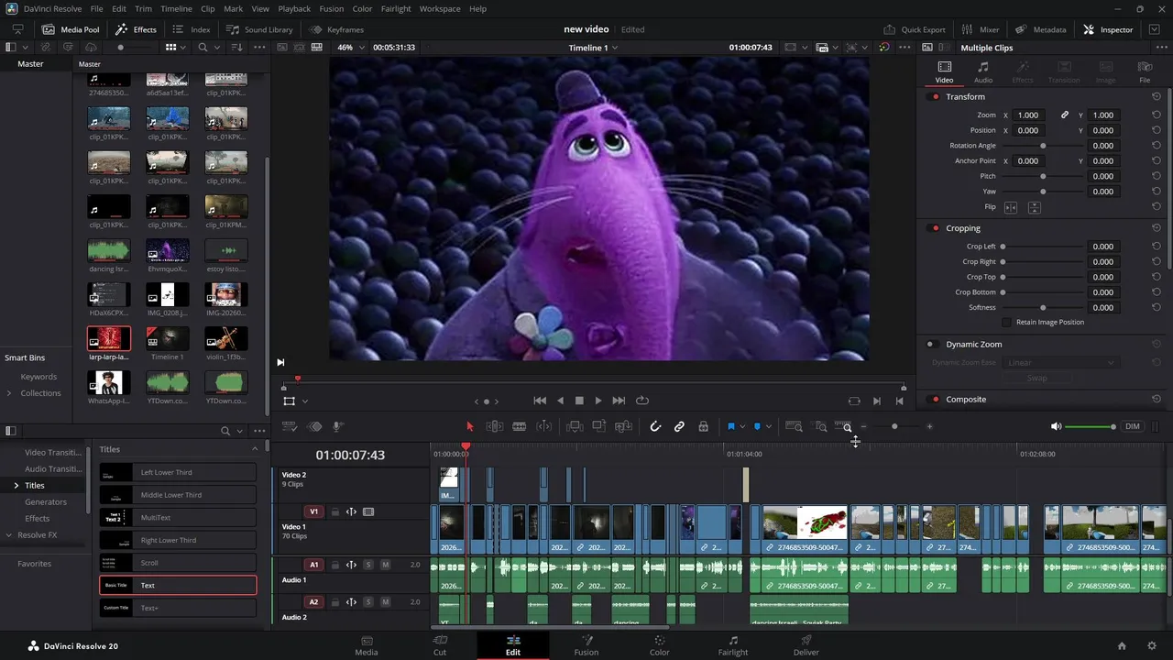Select the Trim Edit Mode tool
The width and height of the screenshot is (1173, 660).
[495, 426]
